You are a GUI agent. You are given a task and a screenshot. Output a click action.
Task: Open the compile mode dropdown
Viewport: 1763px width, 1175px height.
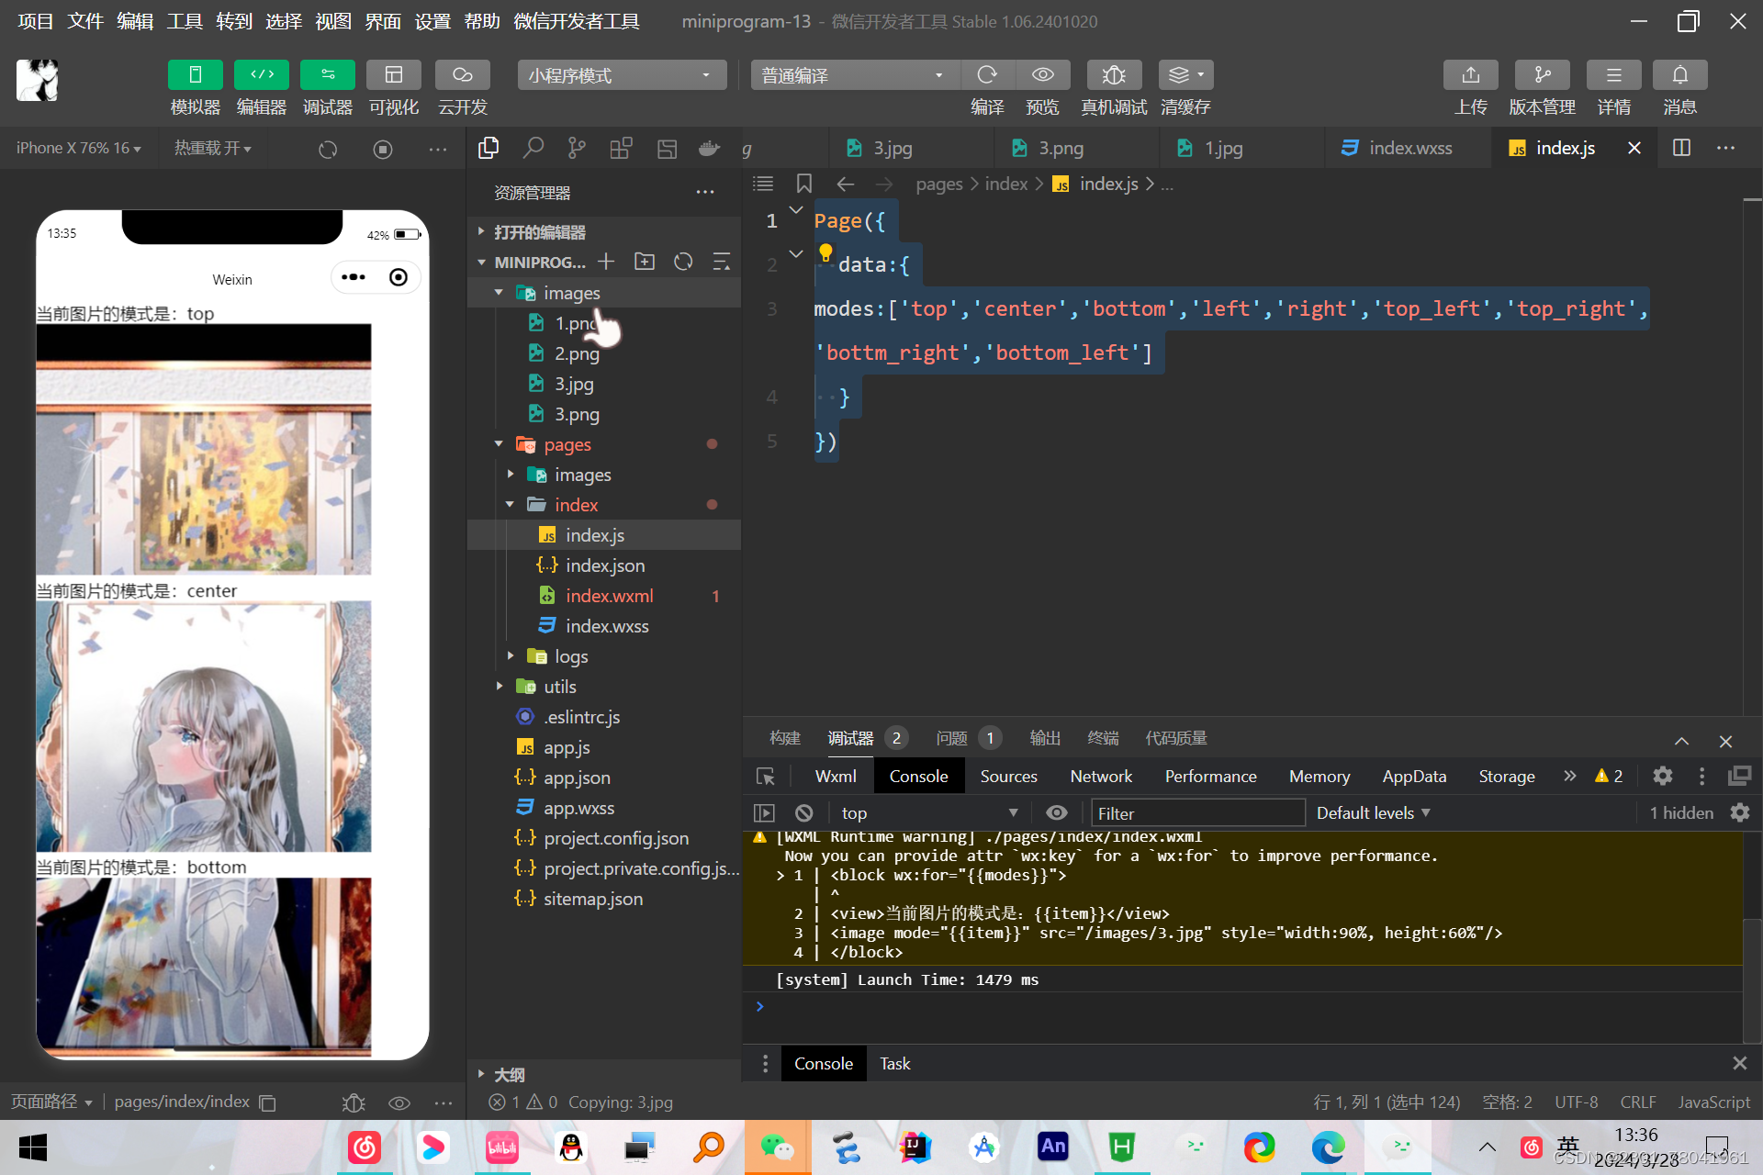point(855,75)
